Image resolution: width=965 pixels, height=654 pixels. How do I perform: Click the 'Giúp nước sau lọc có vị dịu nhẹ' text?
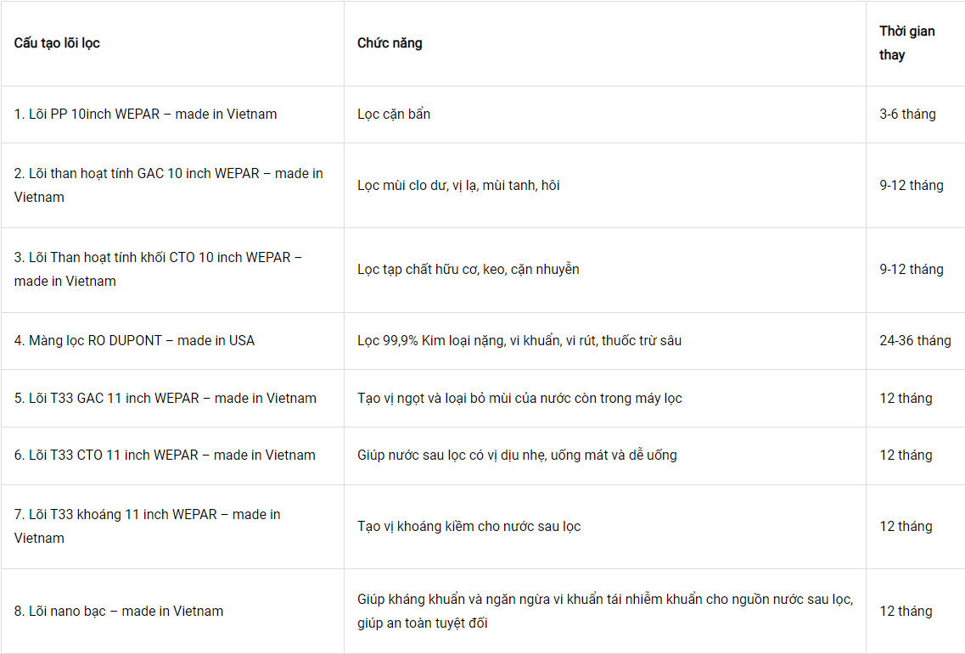tap(517, 456)
